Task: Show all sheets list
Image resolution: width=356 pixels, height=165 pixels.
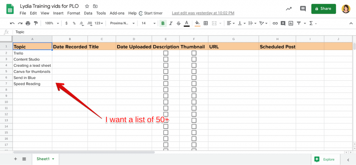Action: (x=24, y=159)
